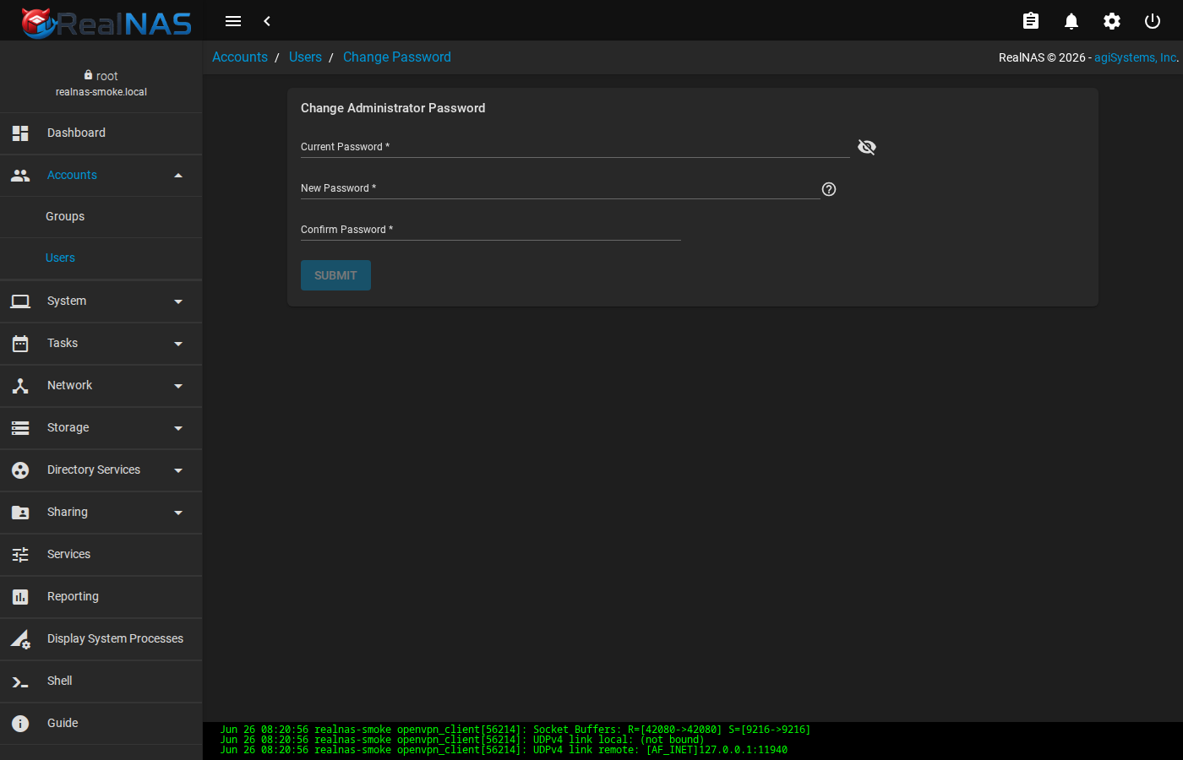Click the Submit button
The image size is (1183, 760).
coord(335,275)
